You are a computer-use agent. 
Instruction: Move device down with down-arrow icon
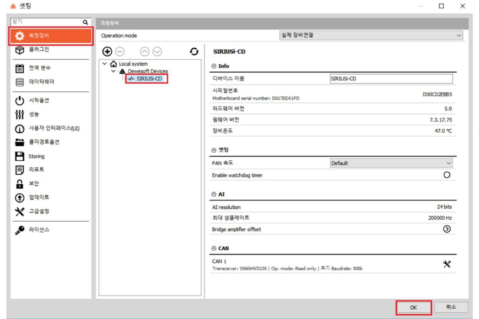[157, 51]
